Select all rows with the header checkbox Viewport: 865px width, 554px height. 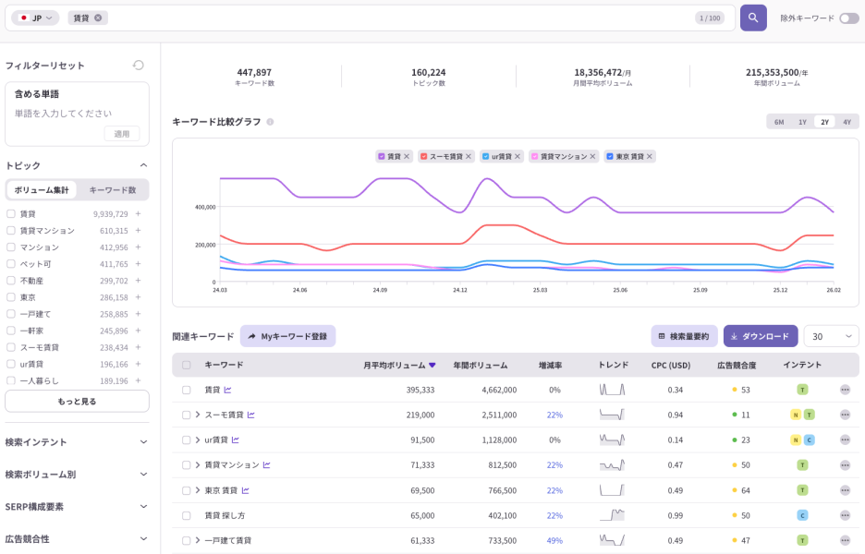click(187, 366)
